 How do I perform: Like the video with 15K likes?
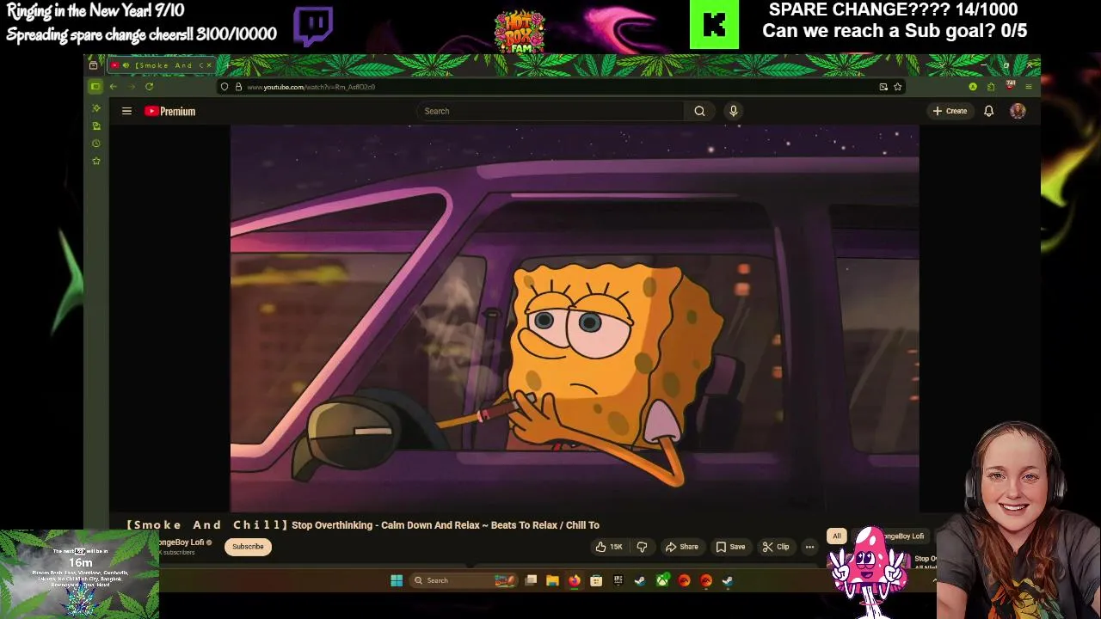pos(609,547)
